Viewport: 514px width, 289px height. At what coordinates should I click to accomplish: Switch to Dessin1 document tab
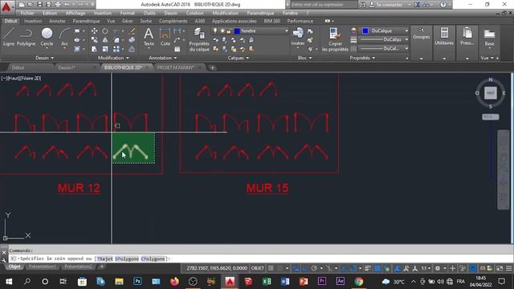(67, 67)
